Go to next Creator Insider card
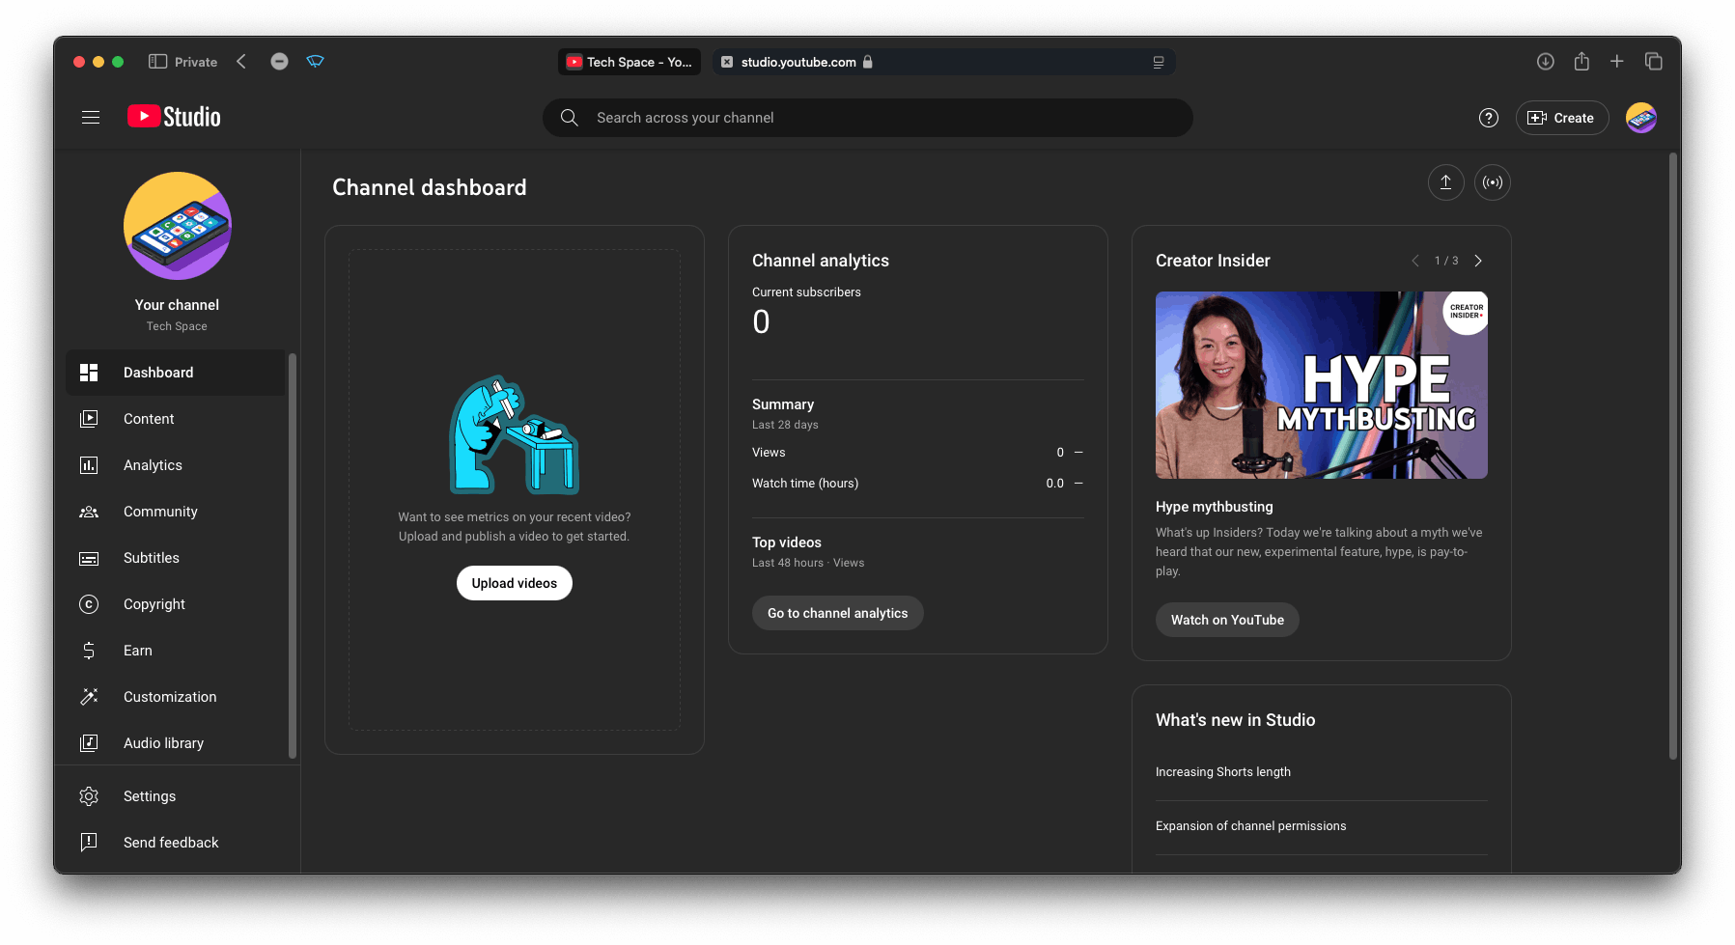 [1477, 261]
